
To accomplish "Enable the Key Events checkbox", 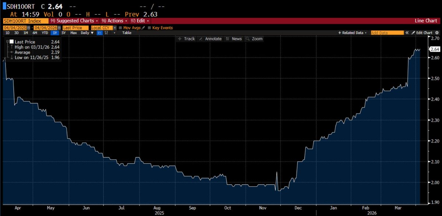I will coord(149,28).
